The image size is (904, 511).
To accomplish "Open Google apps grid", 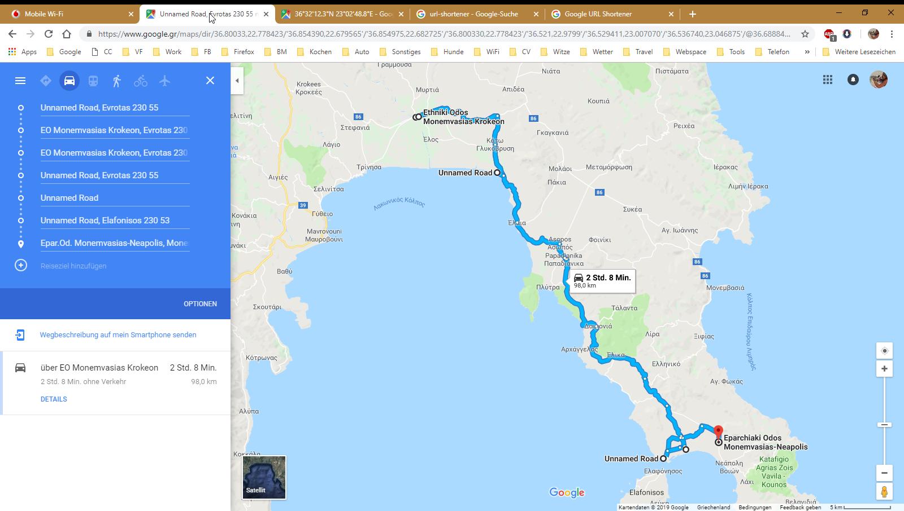I will coord(828,80).
